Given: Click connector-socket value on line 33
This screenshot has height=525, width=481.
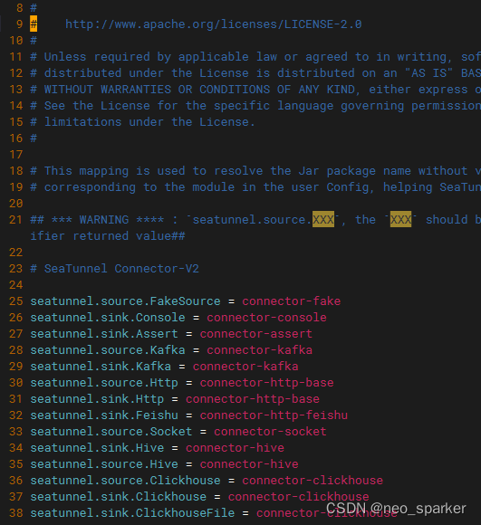Looking at the screenshot, I should tap(270, 431).
